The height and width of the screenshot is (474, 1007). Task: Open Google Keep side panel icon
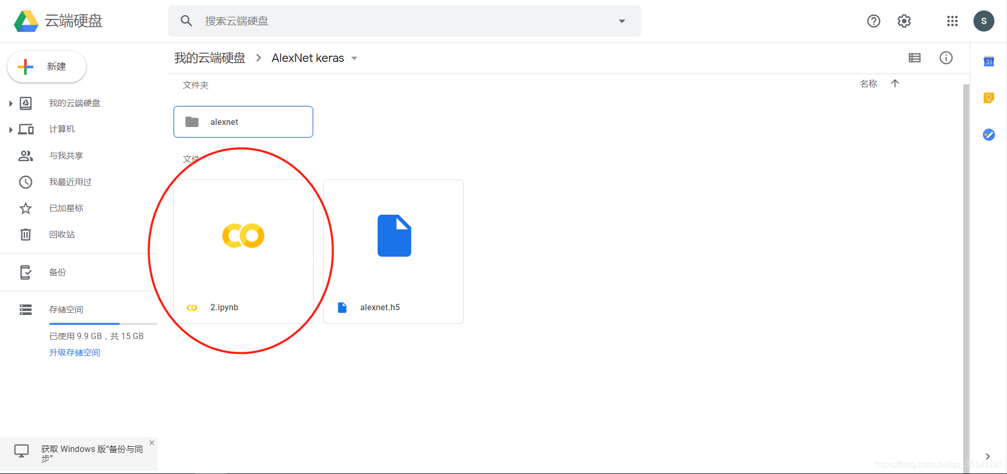coord(989,98)
